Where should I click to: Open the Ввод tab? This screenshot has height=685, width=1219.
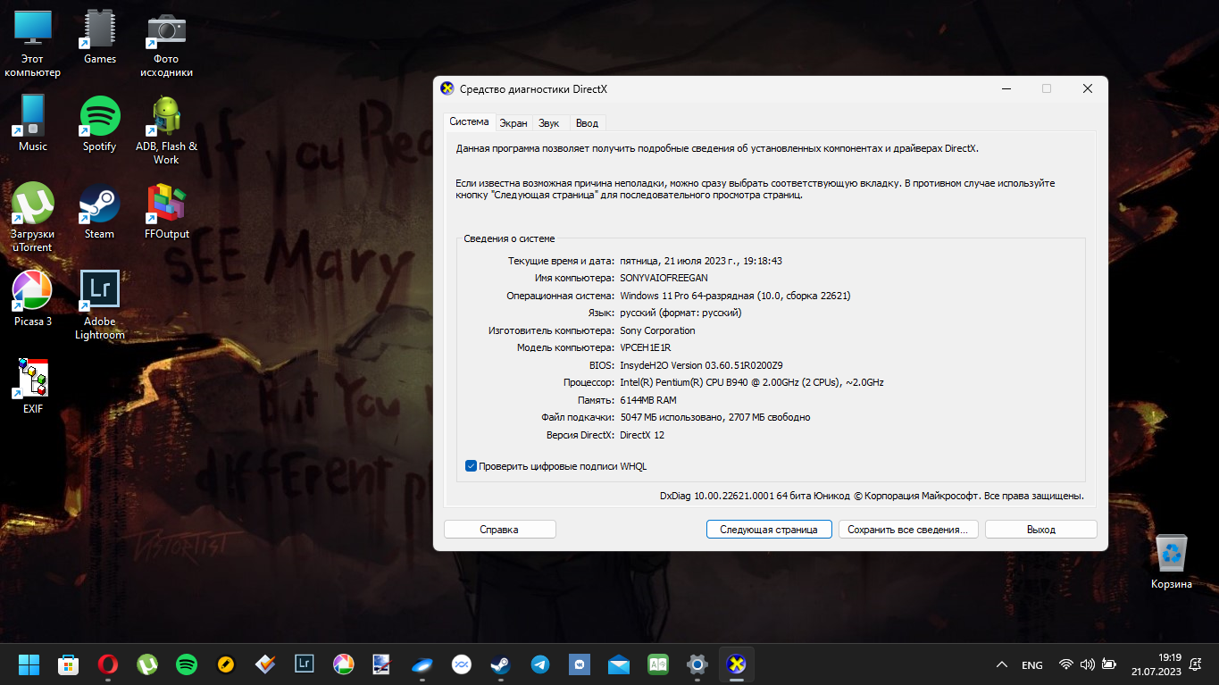pyautogui.click(x=587, y=123)
